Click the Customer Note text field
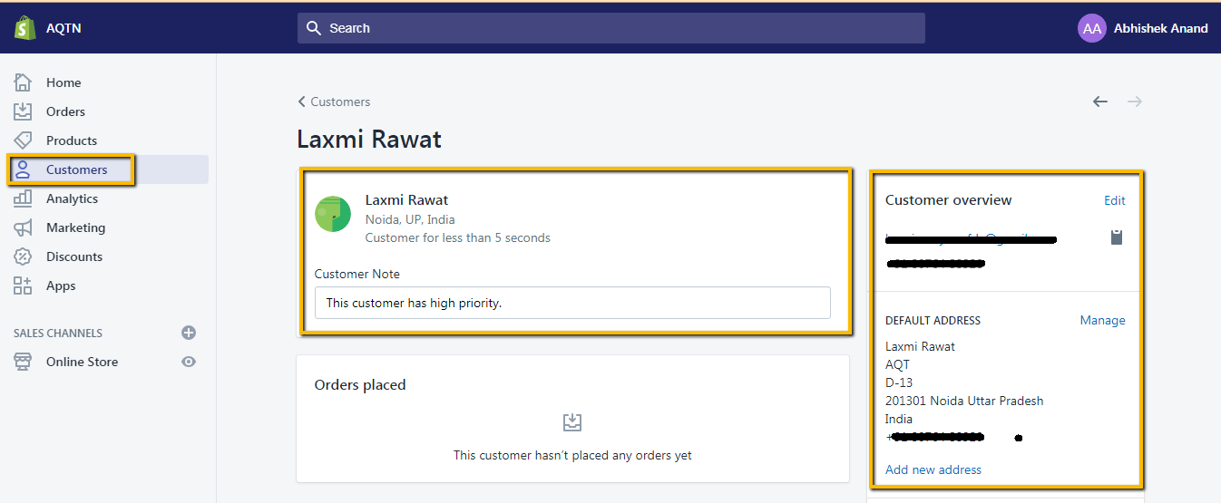 coord(572,303)
